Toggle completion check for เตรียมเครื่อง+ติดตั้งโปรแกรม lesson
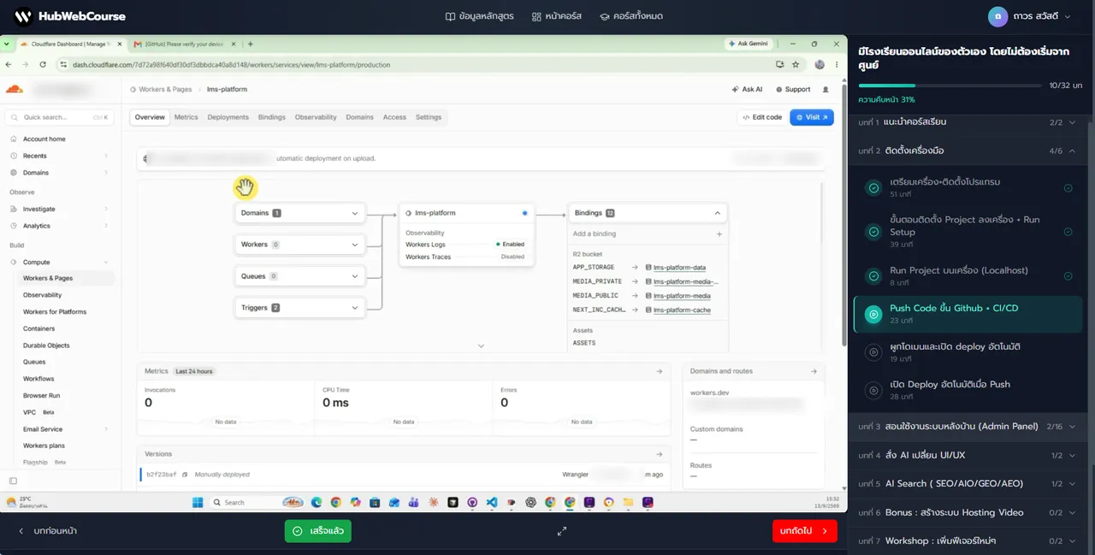1095x555 pixels. pyautogui.click(x=1068, y=188)
